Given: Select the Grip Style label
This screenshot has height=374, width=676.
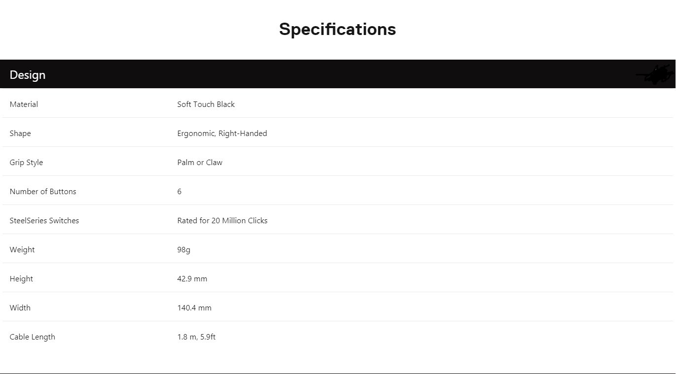Looking at the screenshot, I should pos(26,163).
